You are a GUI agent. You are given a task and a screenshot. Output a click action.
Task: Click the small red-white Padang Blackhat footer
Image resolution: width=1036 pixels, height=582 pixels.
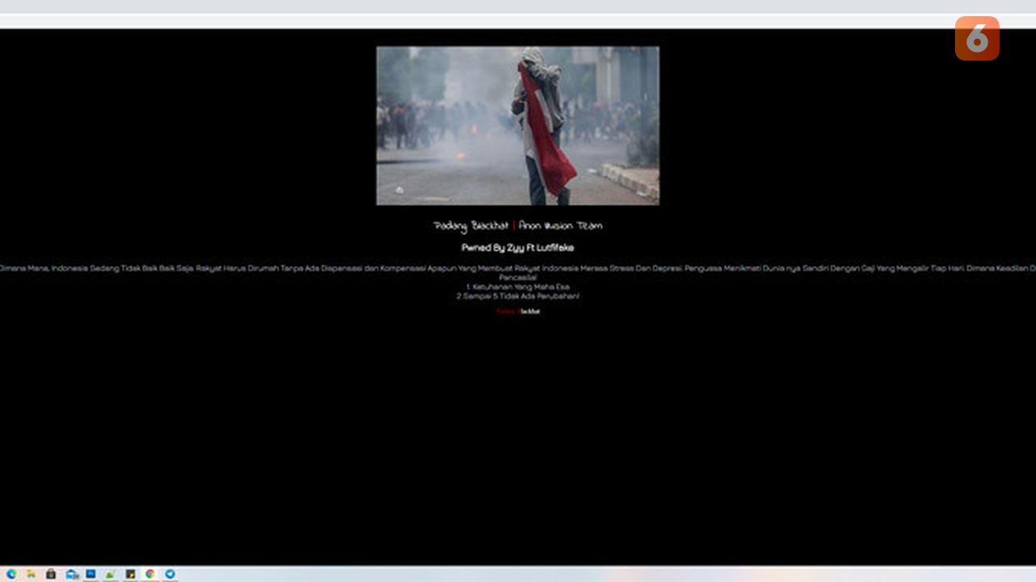517,311
